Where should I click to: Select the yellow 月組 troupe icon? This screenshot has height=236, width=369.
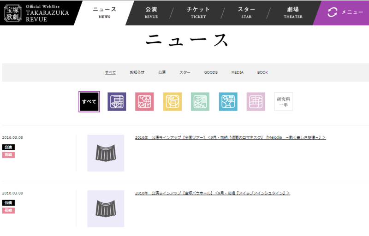173,101
